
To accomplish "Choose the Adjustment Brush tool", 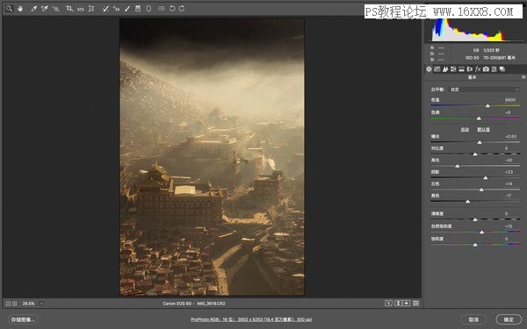I will (127, 9).
